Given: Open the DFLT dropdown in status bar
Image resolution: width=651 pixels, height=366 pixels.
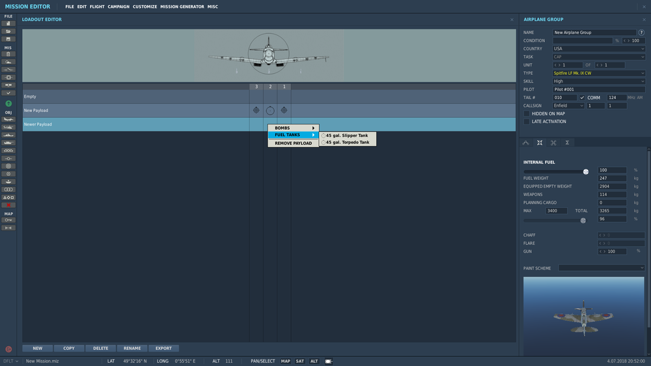Looking at the screenshot, I should point(10,361).
